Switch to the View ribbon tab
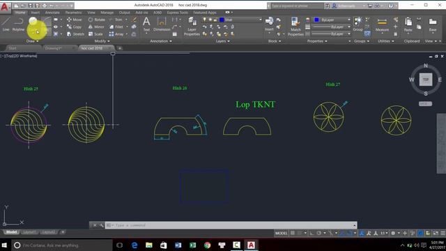 click(x=91, y=13)
